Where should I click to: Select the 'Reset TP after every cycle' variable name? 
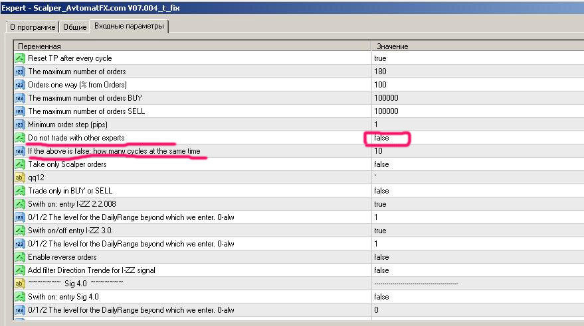70,58
